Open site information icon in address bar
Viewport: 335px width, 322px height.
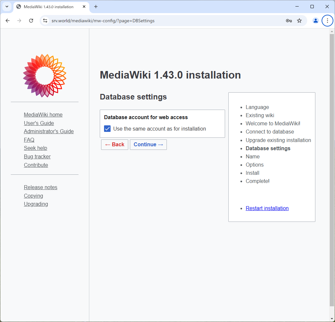[45, 21]
